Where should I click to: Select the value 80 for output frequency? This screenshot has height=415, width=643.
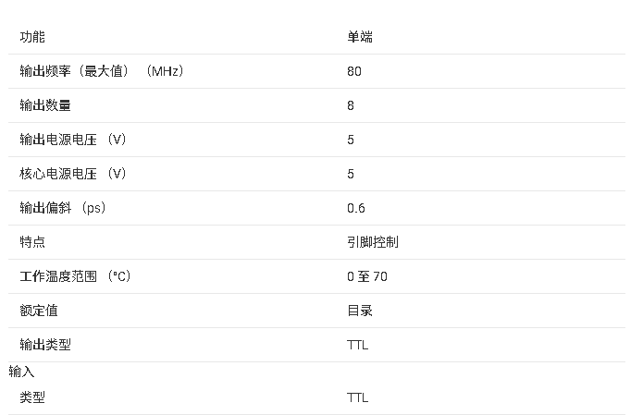click(354, 71)
